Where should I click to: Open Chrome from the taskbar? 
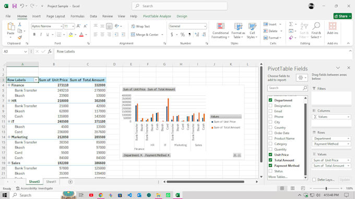click(x=101, y=195)
